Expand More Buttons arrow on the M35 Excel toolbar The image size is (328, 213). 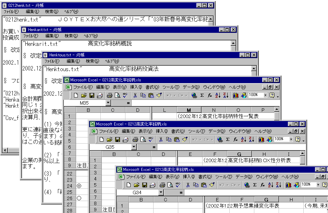click(x=278, y=96)
